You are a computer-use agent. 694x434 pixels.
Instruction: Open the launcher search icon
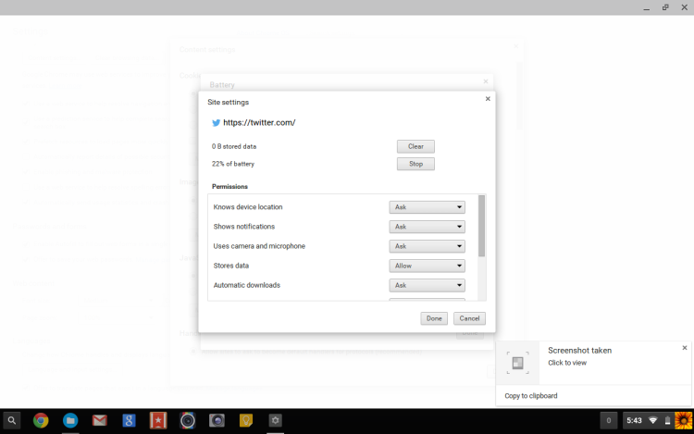pyautogui.click(x=12, y=421)
